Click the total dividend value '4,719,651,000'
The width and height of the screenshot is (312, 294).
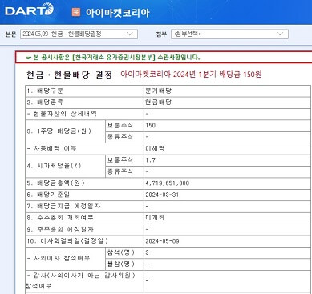168,183
